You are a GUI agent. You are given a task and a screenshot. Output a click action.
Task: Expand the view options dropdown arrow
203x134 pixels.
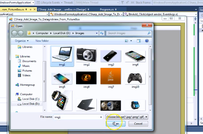tap(131, 41)
